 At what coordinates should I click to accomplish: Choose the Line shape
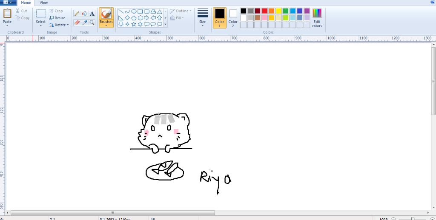click(x=121, y=11)
